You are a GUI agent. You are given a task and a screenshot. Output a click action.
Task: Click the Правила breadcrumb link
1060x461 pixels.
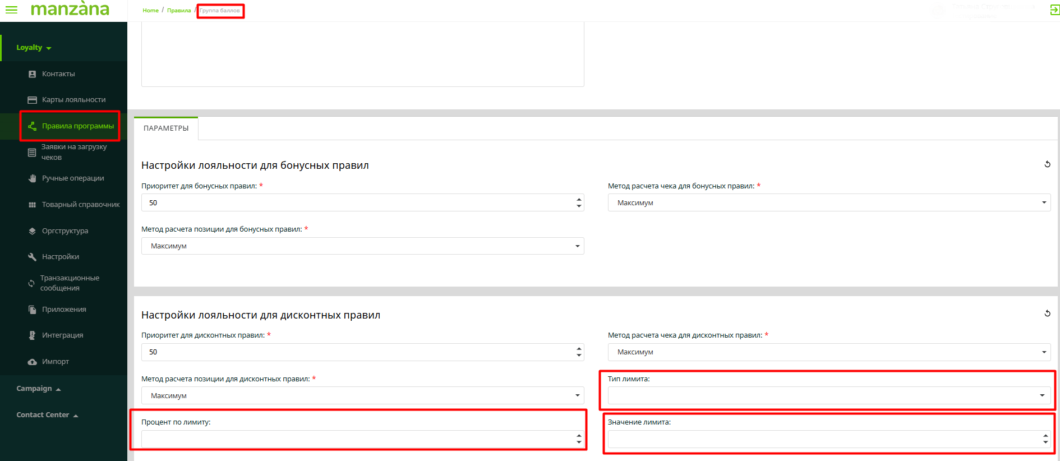pos(179,11)
